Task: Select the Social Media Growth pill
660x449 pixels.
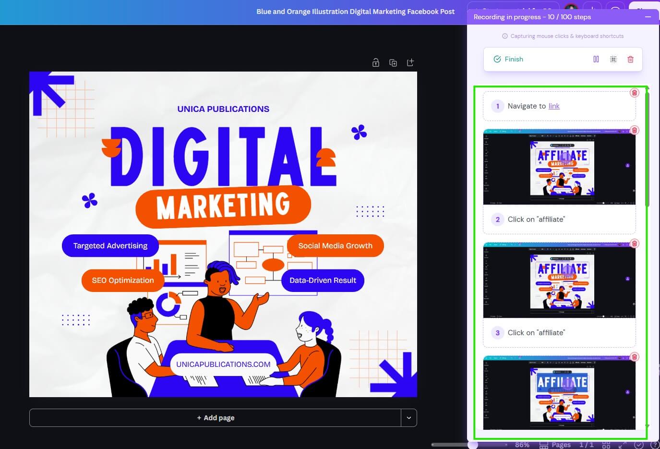Action: click(335, 246)
